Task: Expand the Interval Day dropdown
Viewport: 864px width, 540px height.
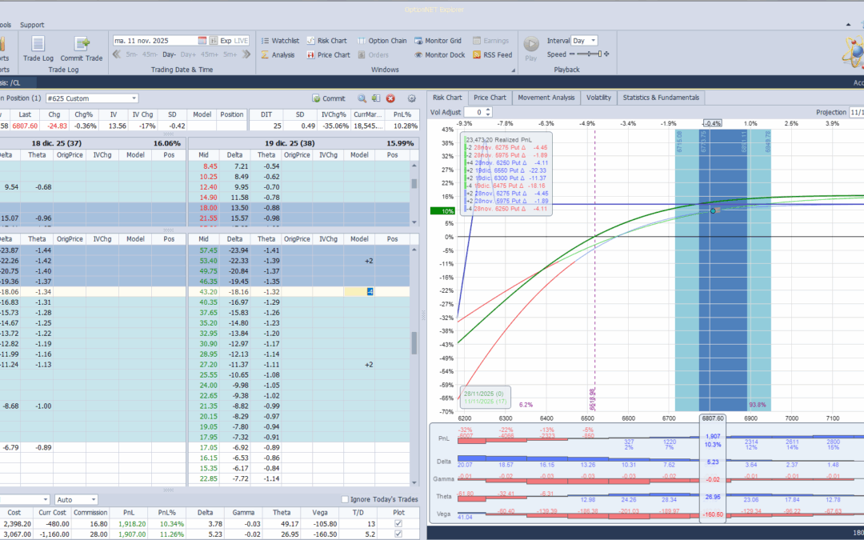Action: tap(592, 40)
